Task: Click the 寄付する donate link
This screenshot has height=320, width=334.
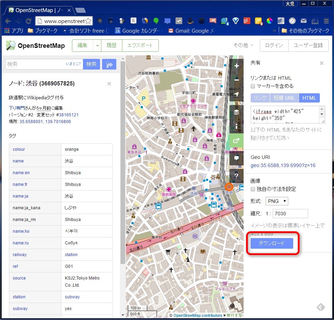Action: click(x=234, y=315)
